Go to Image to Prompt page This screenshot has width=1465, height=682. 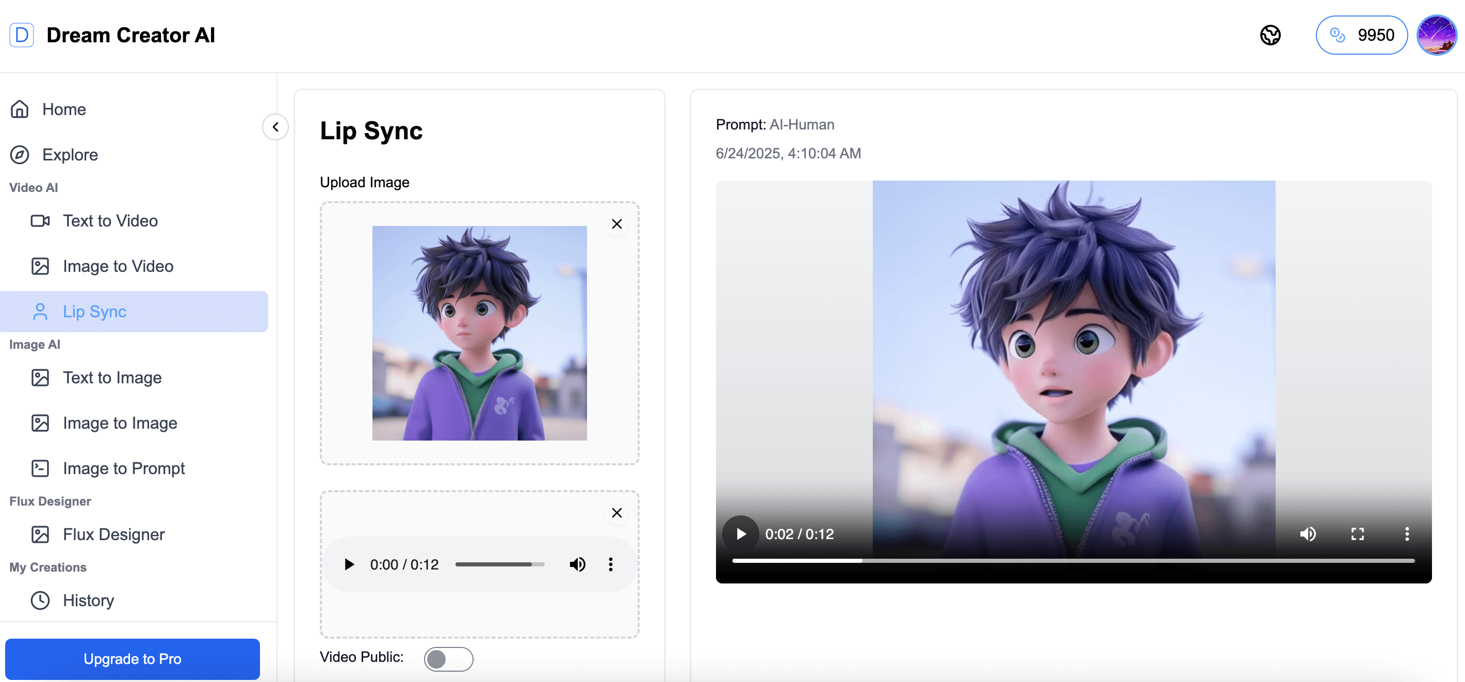tap(123, 468)
